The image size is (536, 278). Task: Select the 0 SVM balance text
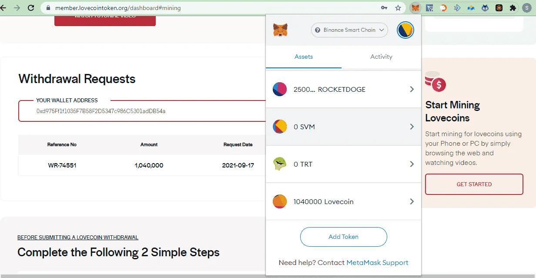pos(304,127)
